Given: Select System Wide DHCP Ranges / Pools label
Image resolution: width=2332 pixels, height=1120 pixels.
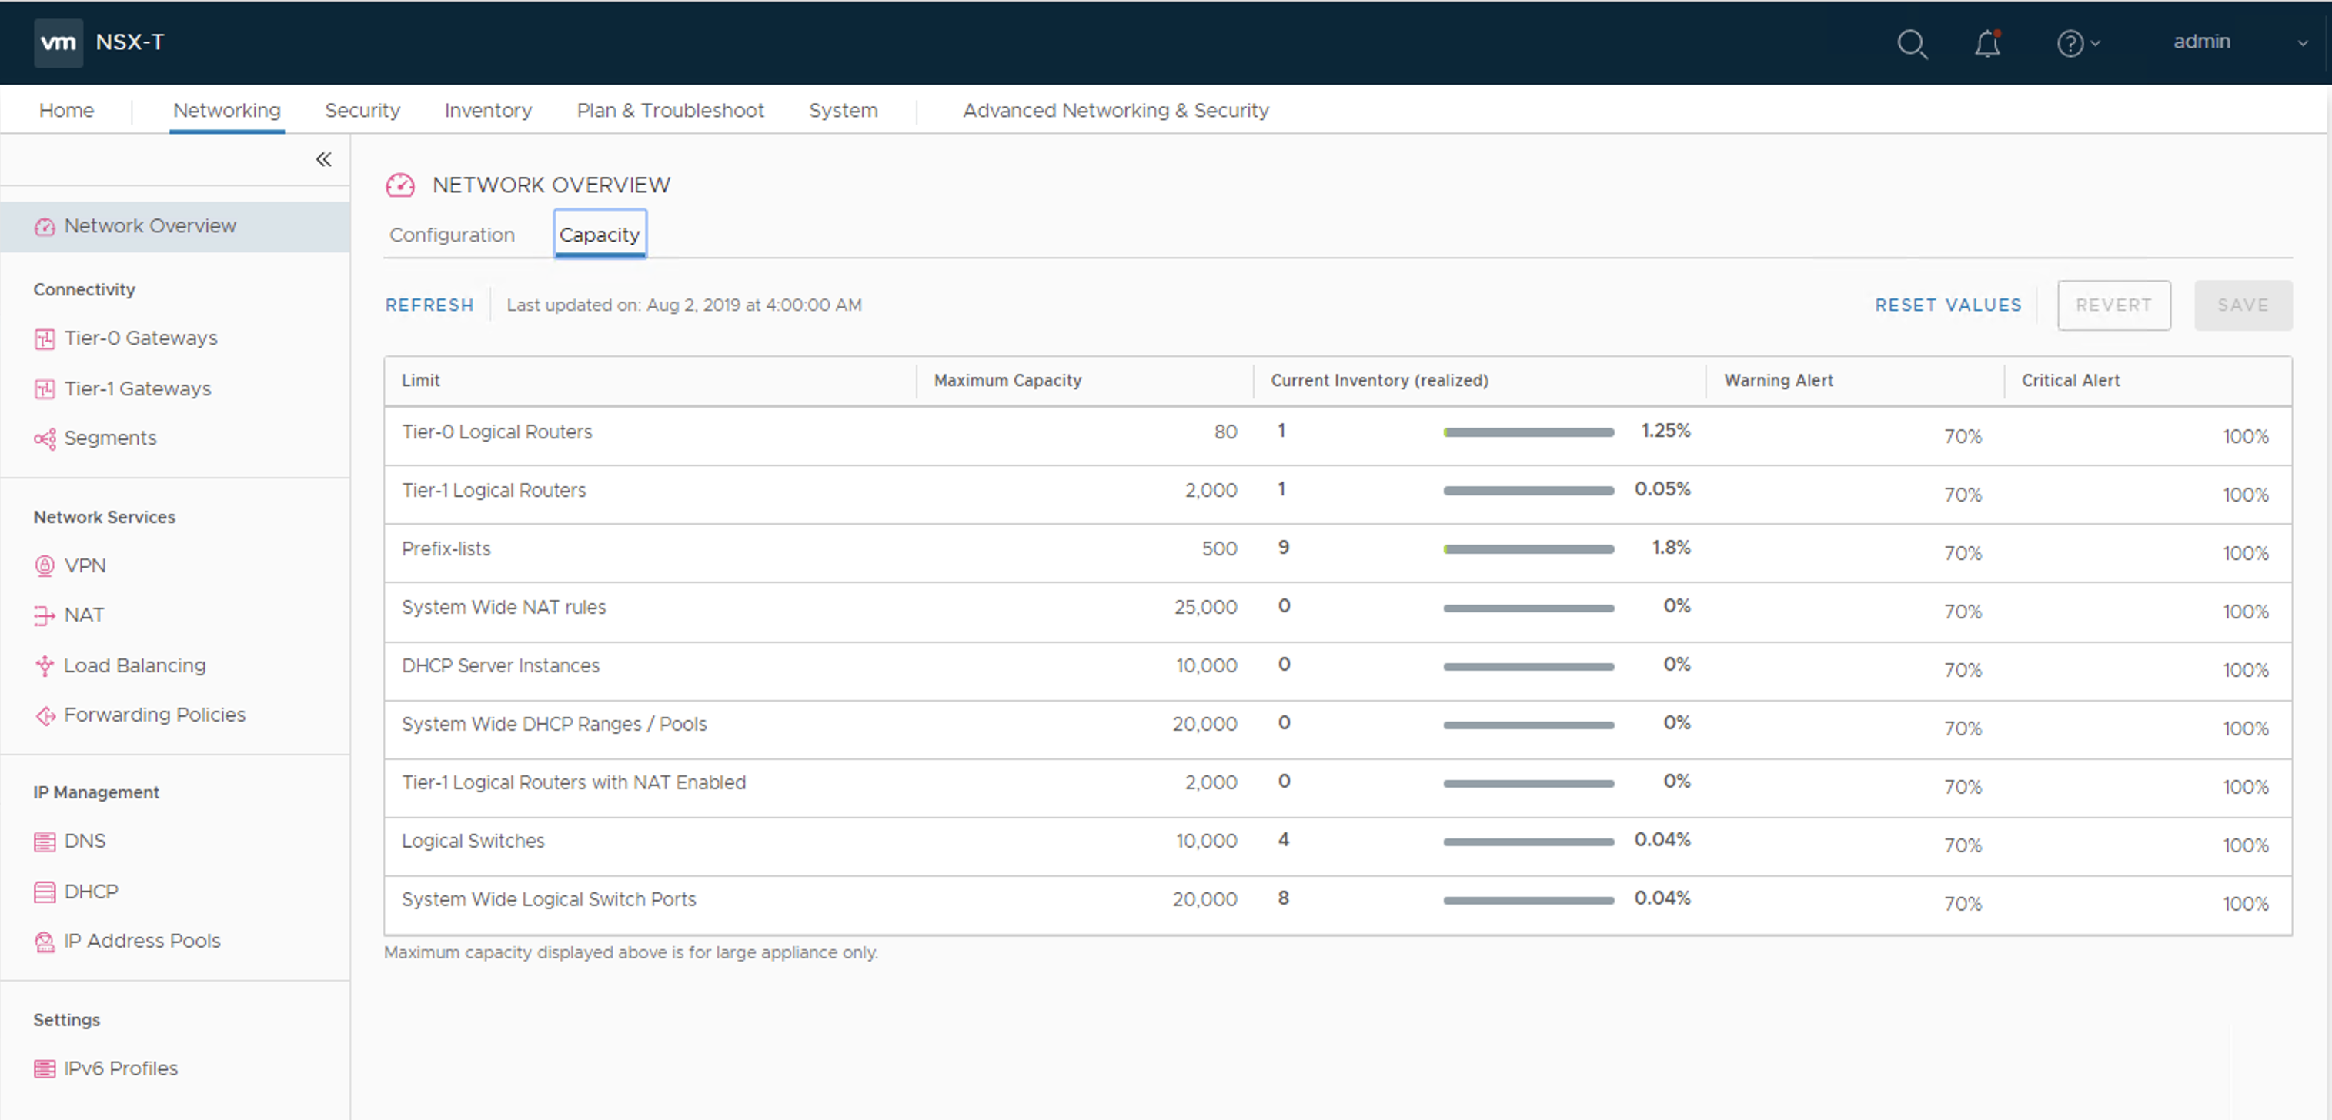Looking at the screenshot, I should coord(554,724).
